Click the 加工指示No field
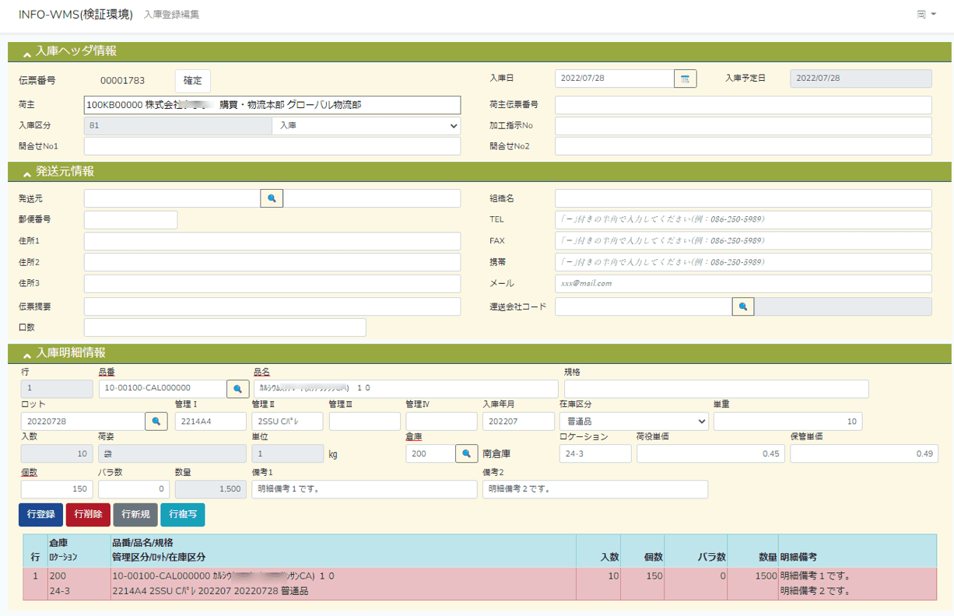 (743, 126)
